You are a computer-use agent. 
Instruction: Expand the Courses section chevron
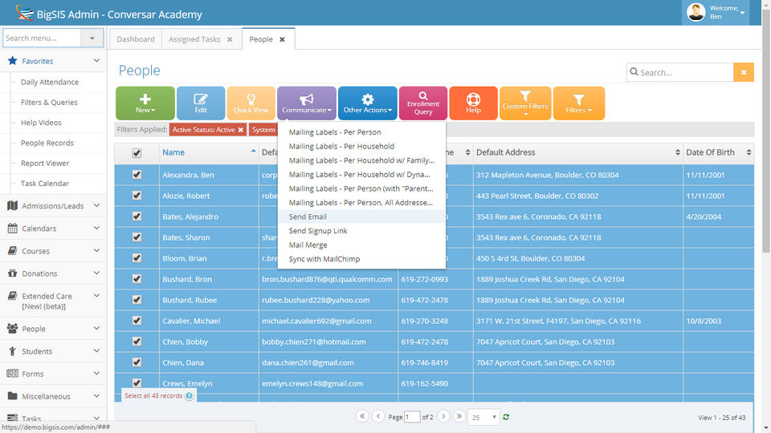(96, 250)
